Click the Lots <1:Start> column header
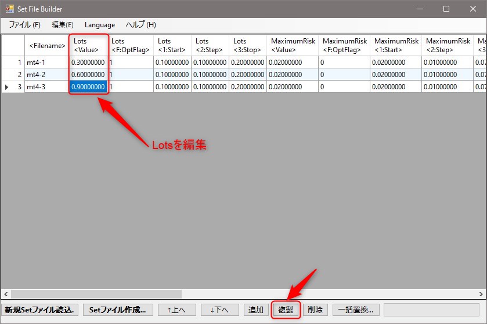Image resolution: width=487 pixels, height=324 pixels. tap(172, 46)
